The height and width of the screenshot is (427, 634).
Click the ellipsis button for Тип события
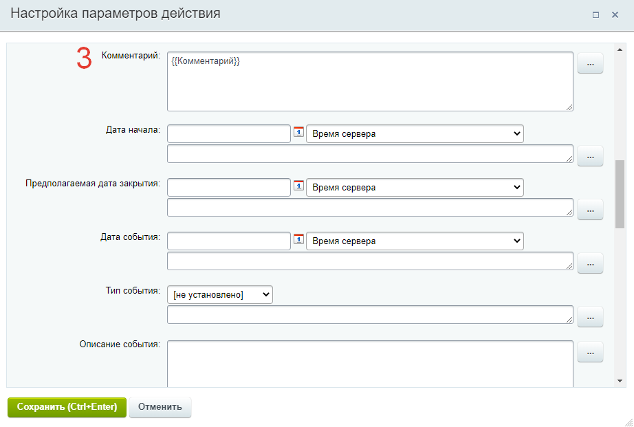coord(590,316)
